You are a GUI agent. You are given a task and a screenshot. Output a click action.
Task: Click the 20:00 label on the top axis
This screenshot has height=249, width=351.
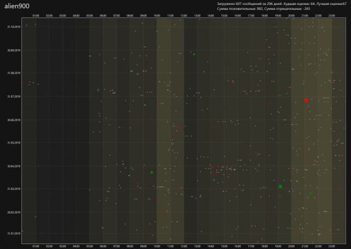click(291, 16)
